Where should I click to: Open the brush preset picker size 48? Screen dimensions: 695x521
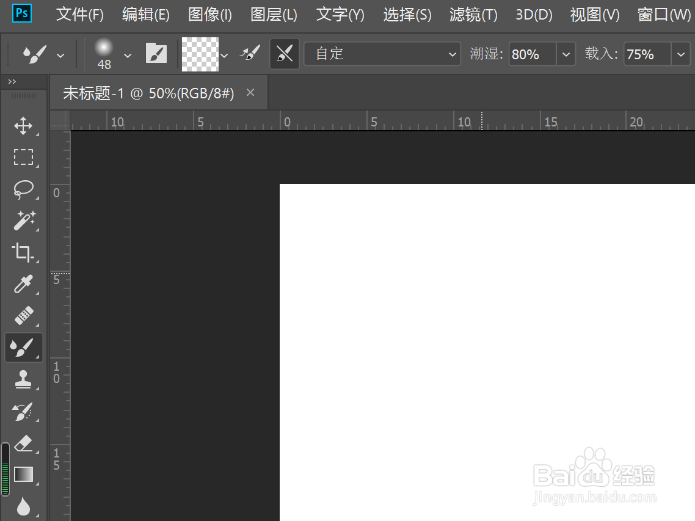click(104, 54)
